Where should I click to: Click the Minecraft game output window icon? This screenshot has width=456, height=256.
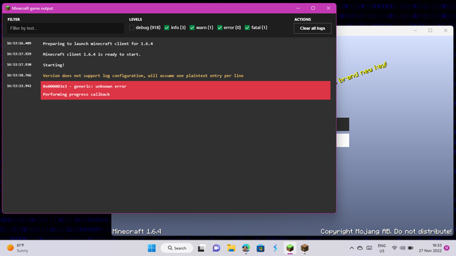point(8,8)
